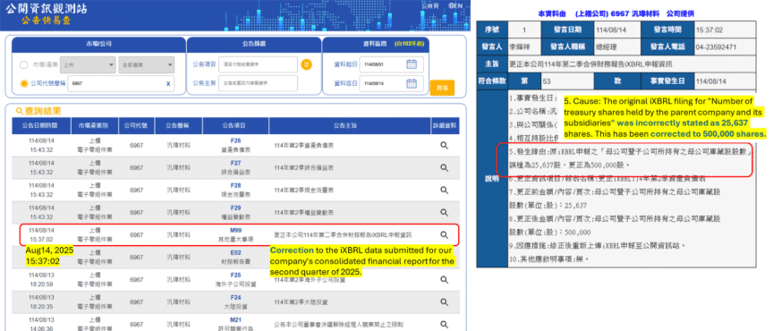Open detail magnifier for F26 資產負債表 row
This screenshot has height=331, width=773.
click(x=444, y=146)
